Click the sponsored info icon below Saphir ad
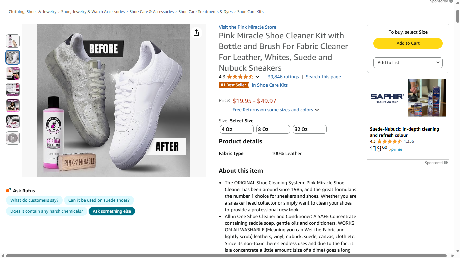The width and height of the screenshot is (460, 258). click(x=446, y=163)
